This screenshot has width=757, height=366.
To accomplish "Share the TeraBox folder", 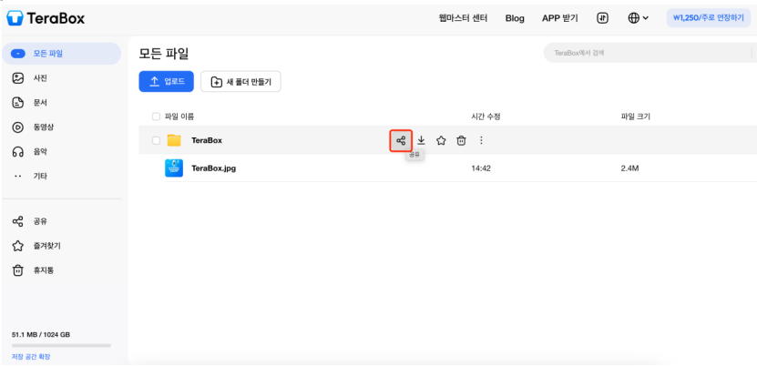I will (401, 141).
